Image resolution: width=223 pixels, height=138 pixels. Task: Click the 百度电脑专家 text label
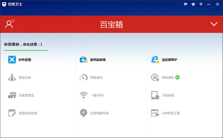point(99,113)
